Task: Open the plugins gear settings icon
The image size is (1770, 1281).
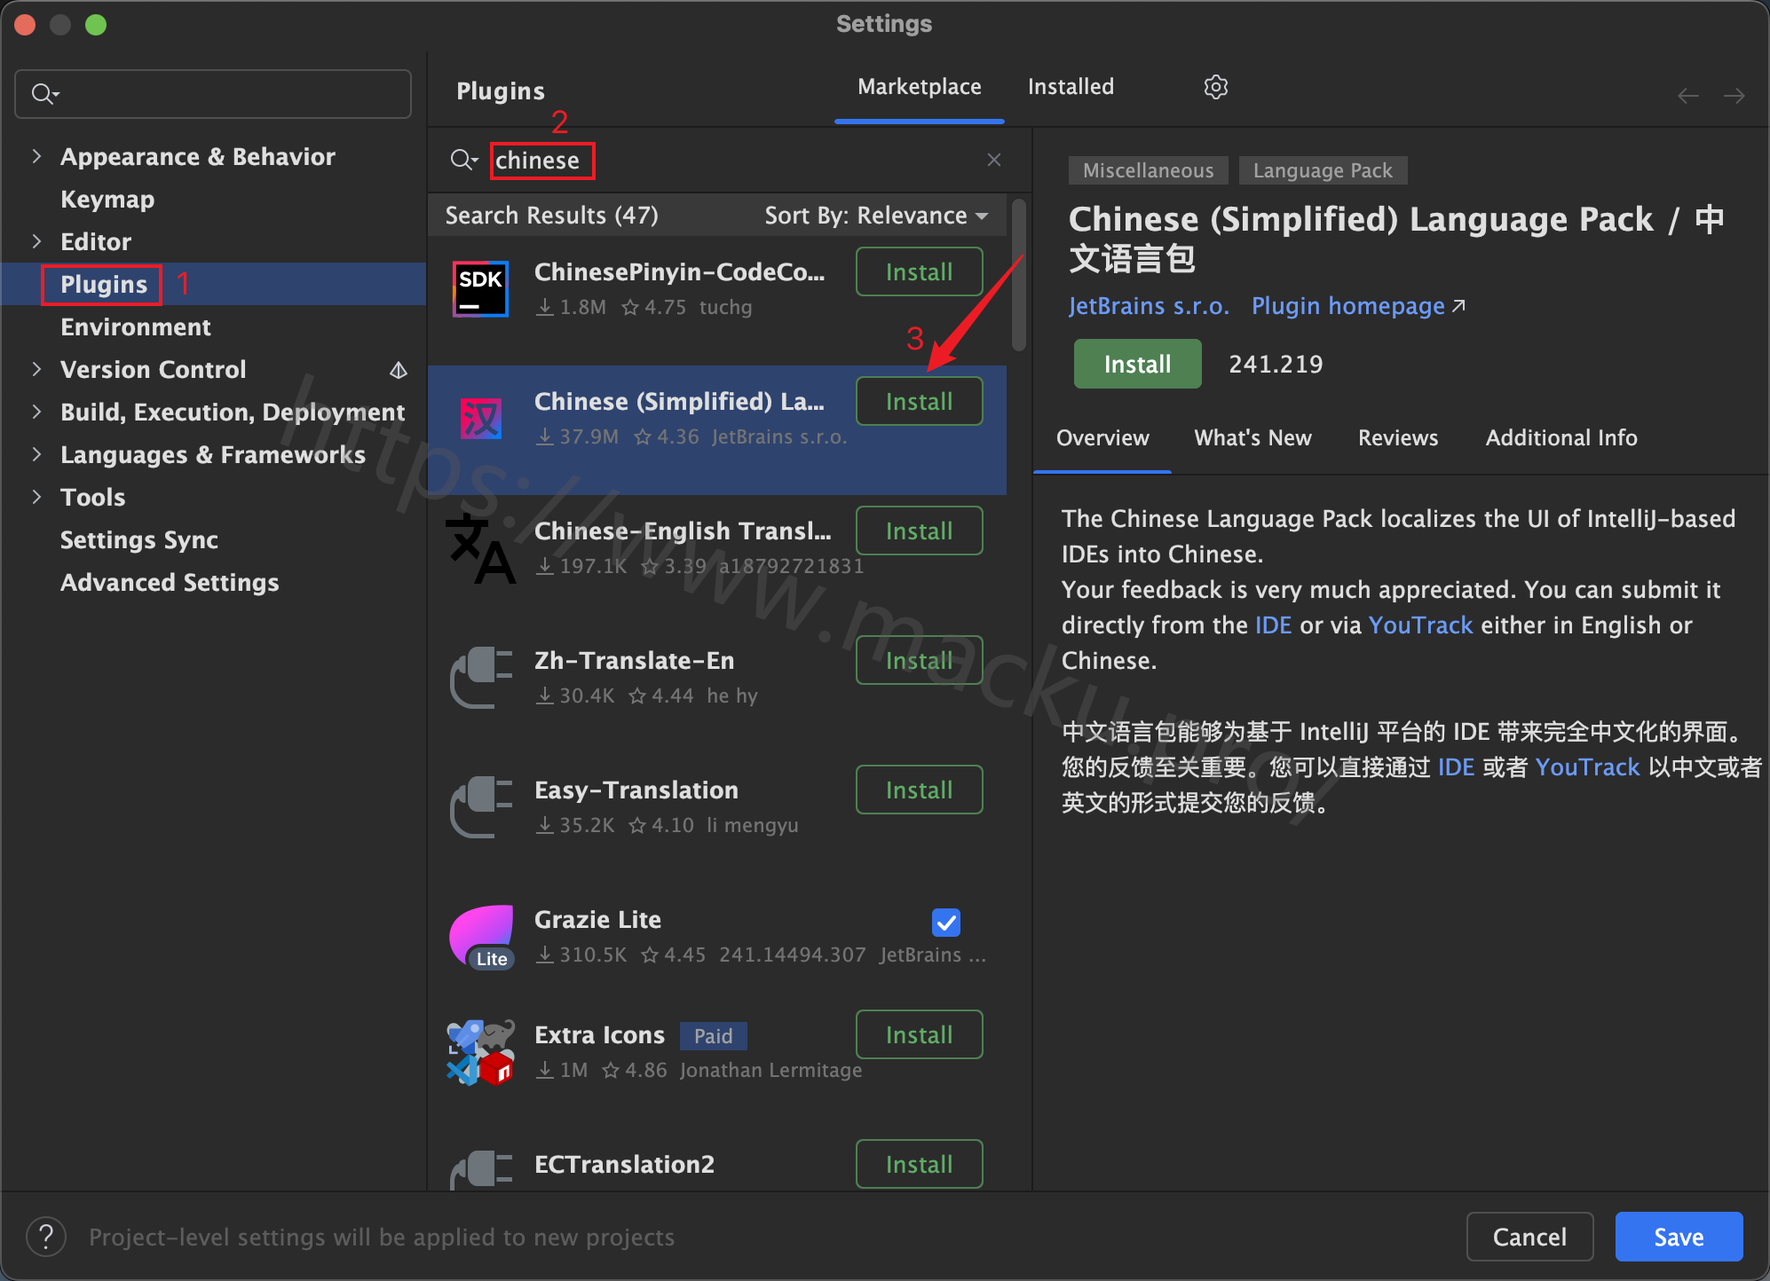Action: 1215,87
